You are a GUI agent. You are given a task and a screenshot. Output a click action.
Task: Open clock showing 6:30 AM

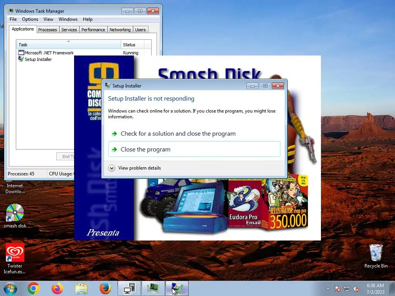[x=375, y=288]
